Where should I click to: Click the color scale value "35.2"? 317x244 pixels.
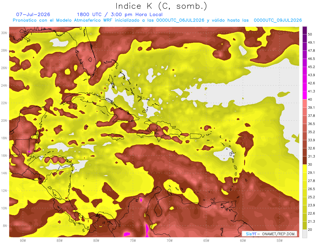coord(311,132)
